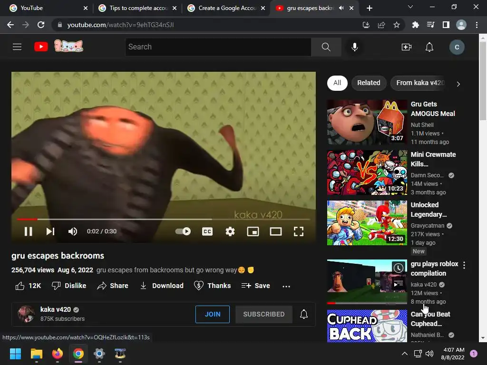Open Unlocked Legendary video thumbnail
This screenshot has height=365, width=487.
tap(367, 223)
